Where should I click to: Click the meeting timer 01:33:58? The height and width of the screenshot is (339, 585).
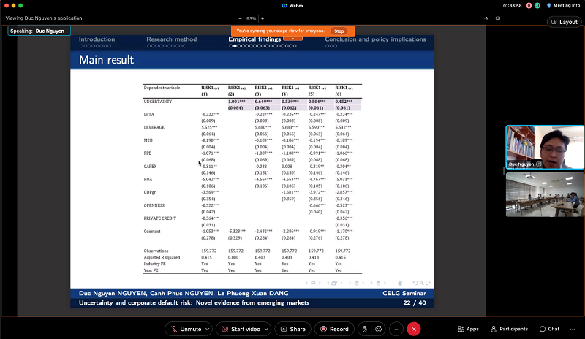point(512,6)
